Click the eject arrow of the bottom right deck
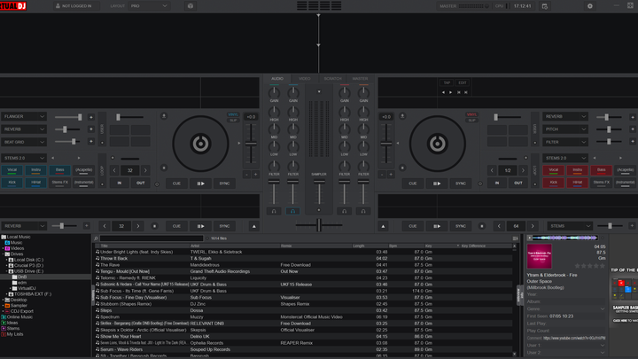This screenshot has width=638, height=359. (x=383, y=226)
